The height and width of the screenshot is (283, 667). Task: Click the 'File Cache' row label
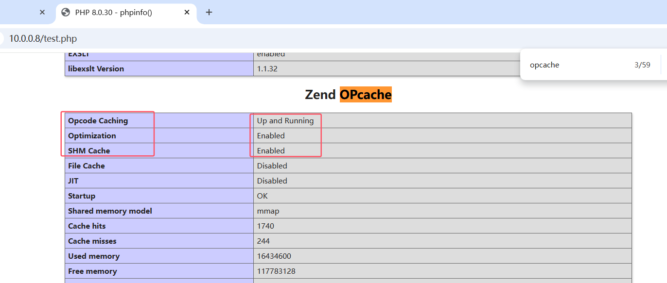(86, 166)
